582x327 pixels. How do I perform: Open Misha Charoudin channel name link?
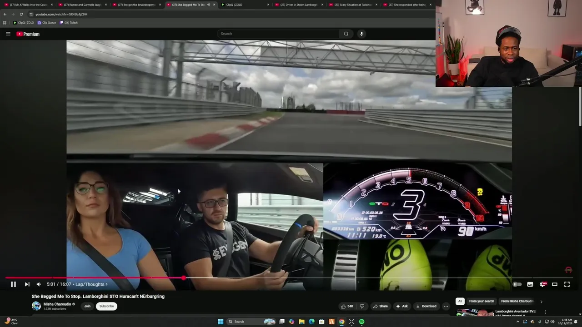(57, 304)
